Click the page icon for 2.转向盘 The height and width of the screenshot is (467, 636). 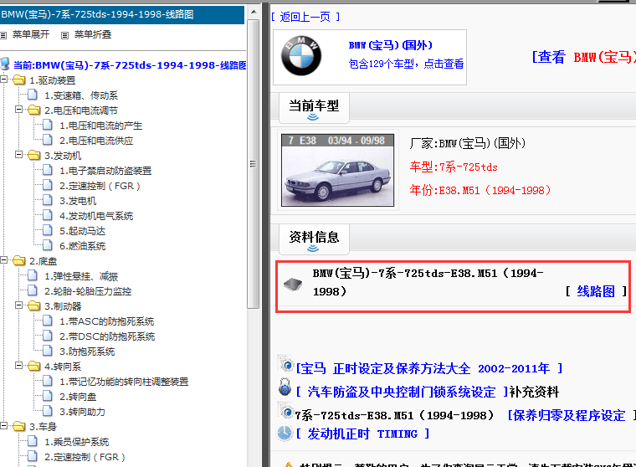point(48,396)
